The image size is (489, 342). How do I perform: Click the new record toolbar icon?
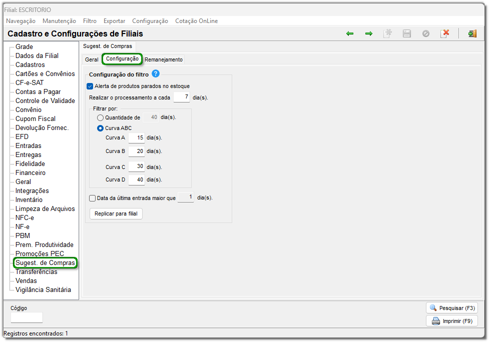tap(387, 33)
